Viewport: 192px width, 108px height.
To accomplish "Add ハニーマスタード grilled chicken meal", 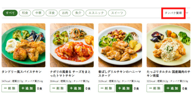I will tap(124, 88).
